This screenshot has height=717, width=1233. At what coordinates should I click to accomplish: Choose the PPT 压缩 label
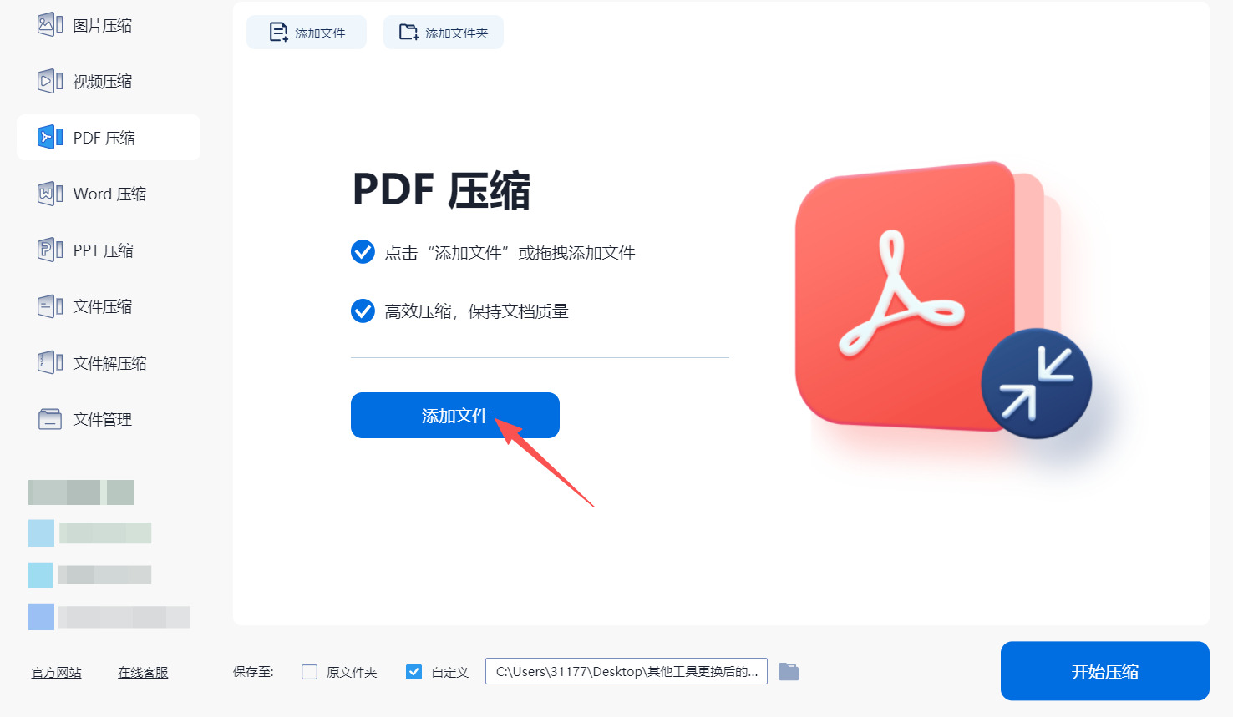click(103, 250)
